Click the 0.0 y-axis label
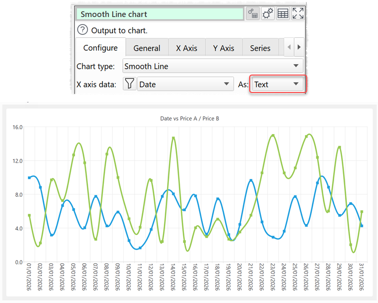378x303 pixels. click(19, 262)
